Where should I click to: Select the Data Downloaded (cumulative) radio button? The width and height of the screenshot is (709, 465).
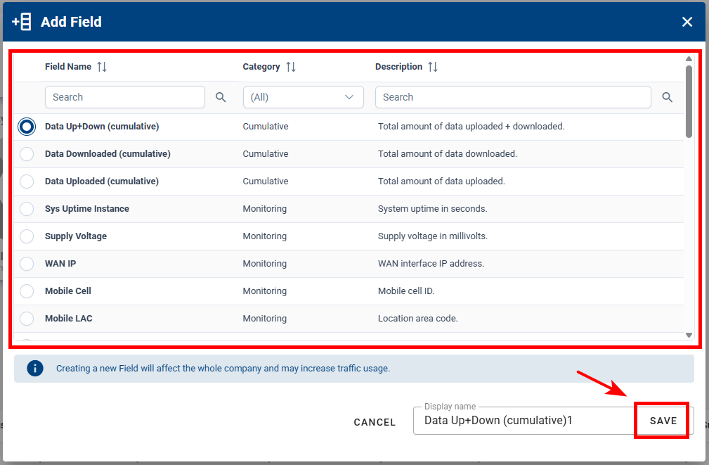click(26, 153)
